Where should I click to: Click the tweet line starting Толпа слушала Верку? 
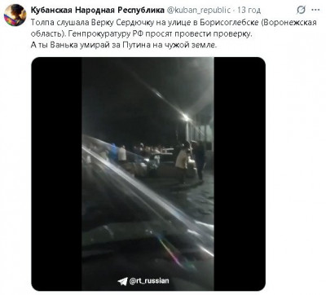[x=174, y=22]
